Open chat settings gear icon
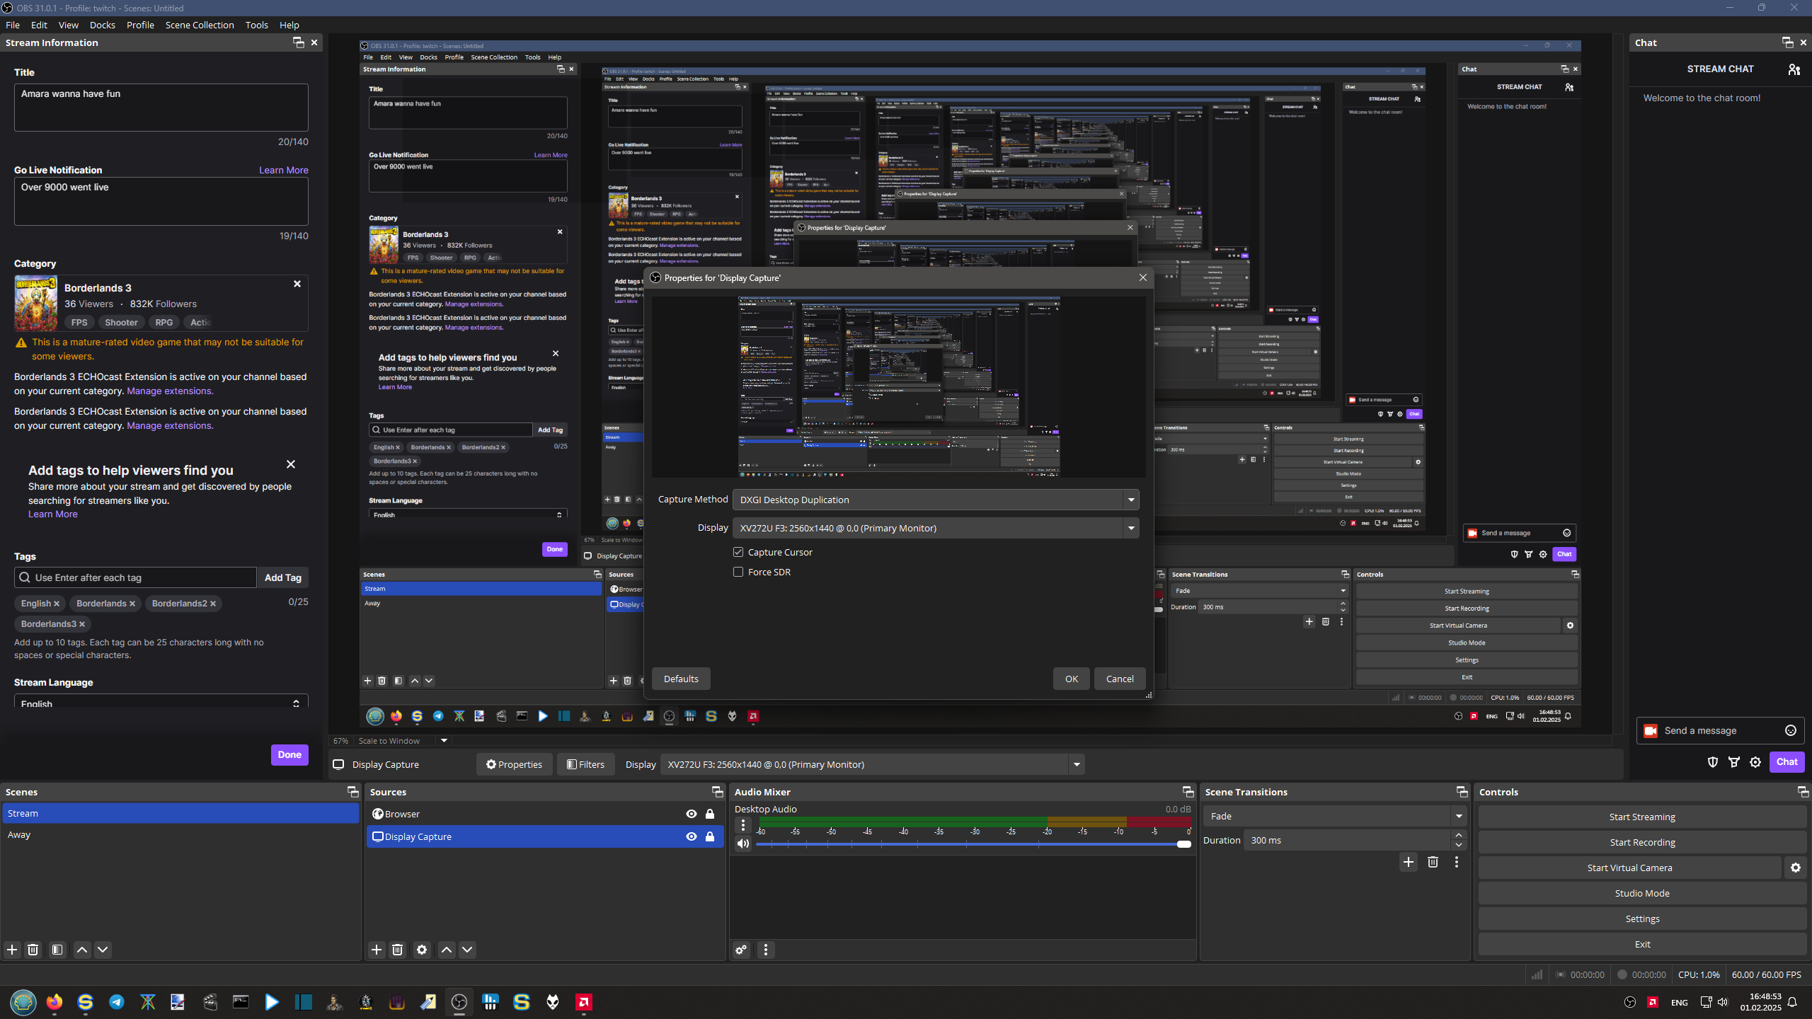 [1755, 762]
